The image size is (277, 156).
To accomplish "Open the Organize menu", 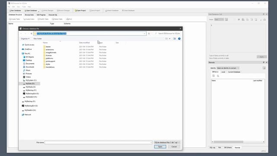I will [25, 39].
